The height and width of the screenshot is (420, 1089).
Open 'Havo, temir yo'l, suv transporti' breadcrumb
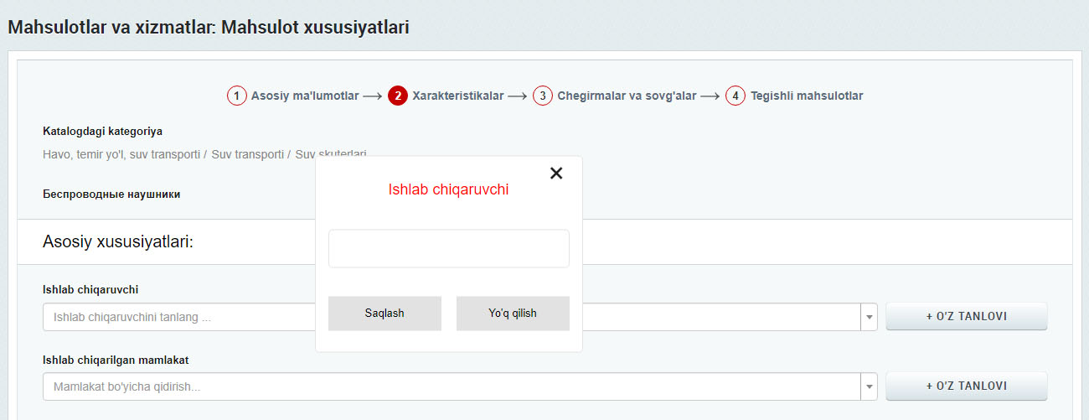[121, 154]
